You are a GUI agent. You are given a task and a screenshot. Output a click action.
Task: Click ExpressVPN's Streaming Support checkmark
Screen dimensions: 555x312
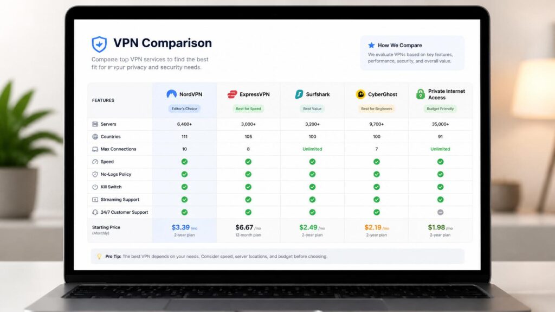(x=248, y=200)
